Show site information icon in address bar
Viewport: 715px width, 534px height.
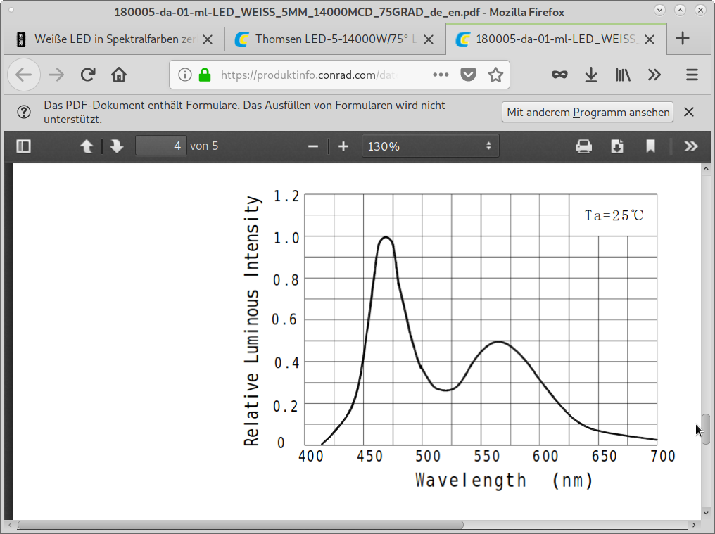(x=184, y=75)
